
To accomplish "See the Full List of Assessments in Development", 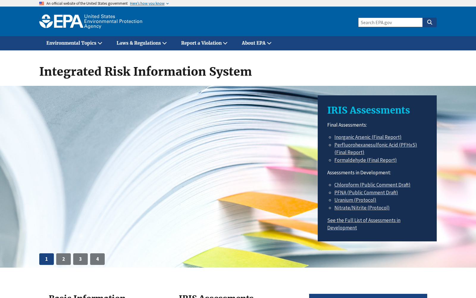I will 364,224.
